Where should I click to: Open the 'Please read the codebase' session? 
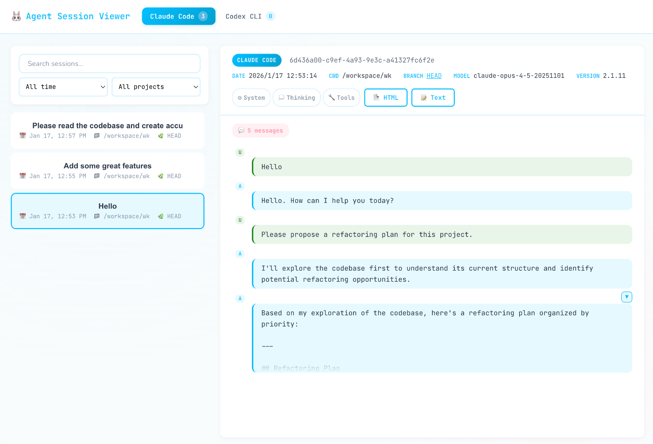[108, 131]
